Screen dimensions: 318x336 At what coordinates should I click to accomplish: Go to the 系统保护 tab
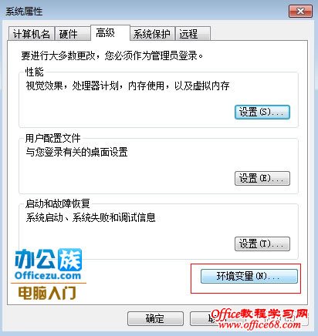pyautogui.click(x=152, y=34)
